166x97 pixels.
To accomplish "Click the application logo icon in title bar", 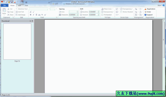I will pos(2,2).
